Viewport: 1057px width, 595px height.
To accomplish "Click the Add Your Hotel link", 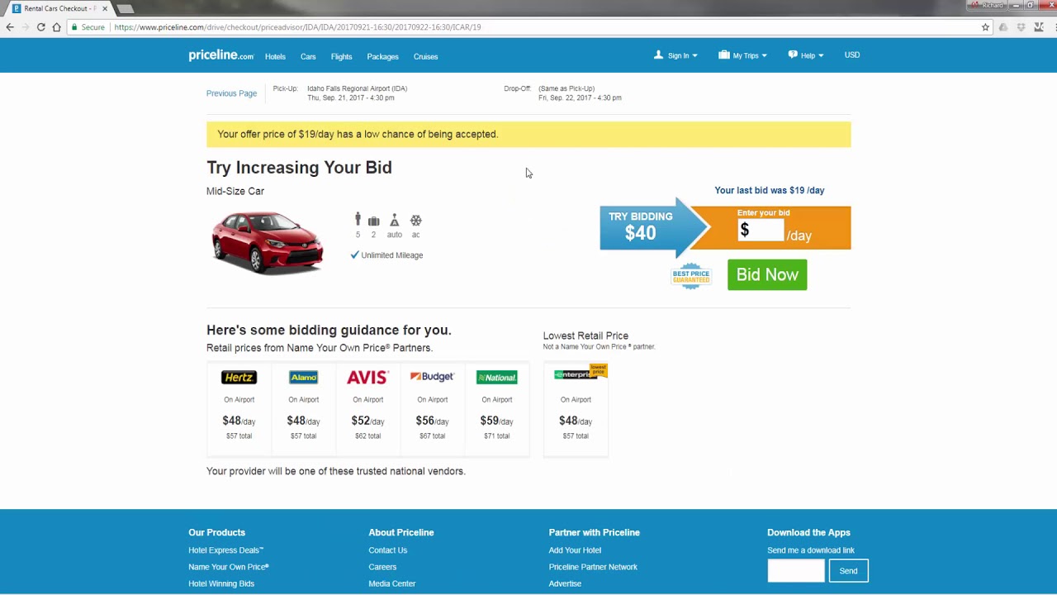I will [575, 550].
